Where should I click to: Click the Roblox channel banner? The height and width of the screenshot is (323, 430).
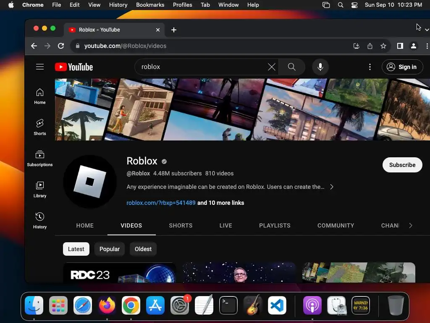pyautogui.click(x=242, y=110)
